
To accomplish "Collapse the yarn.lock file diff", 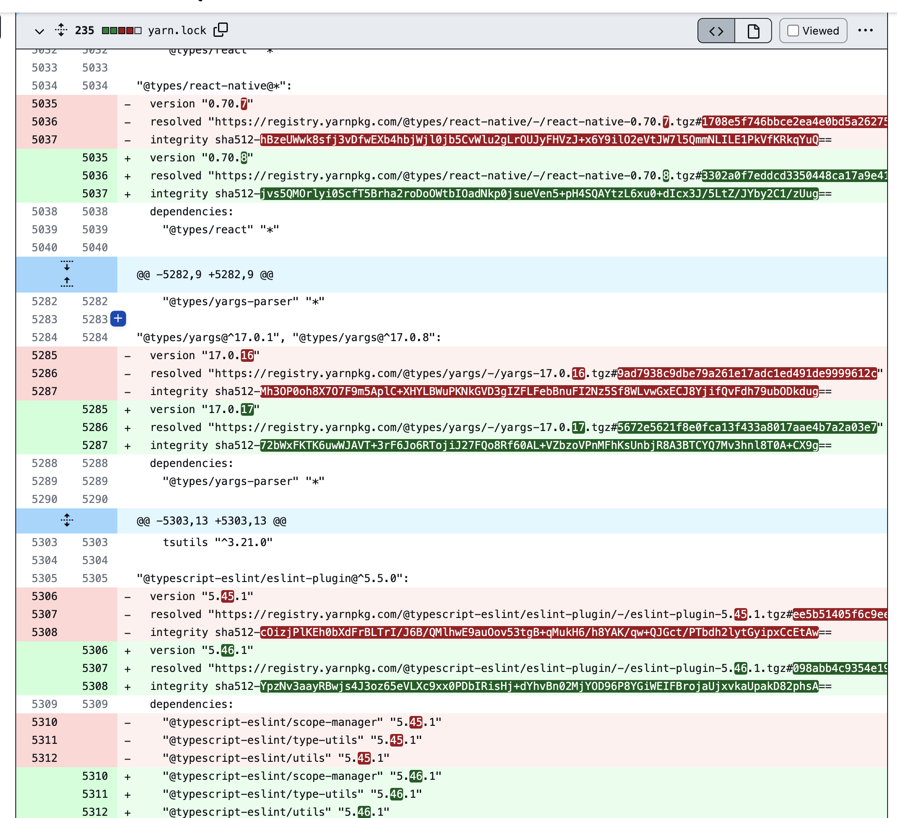I will pos(40,31).
